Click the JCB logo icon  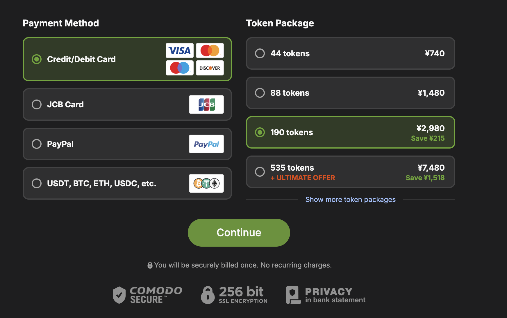(x=206, y=104)
